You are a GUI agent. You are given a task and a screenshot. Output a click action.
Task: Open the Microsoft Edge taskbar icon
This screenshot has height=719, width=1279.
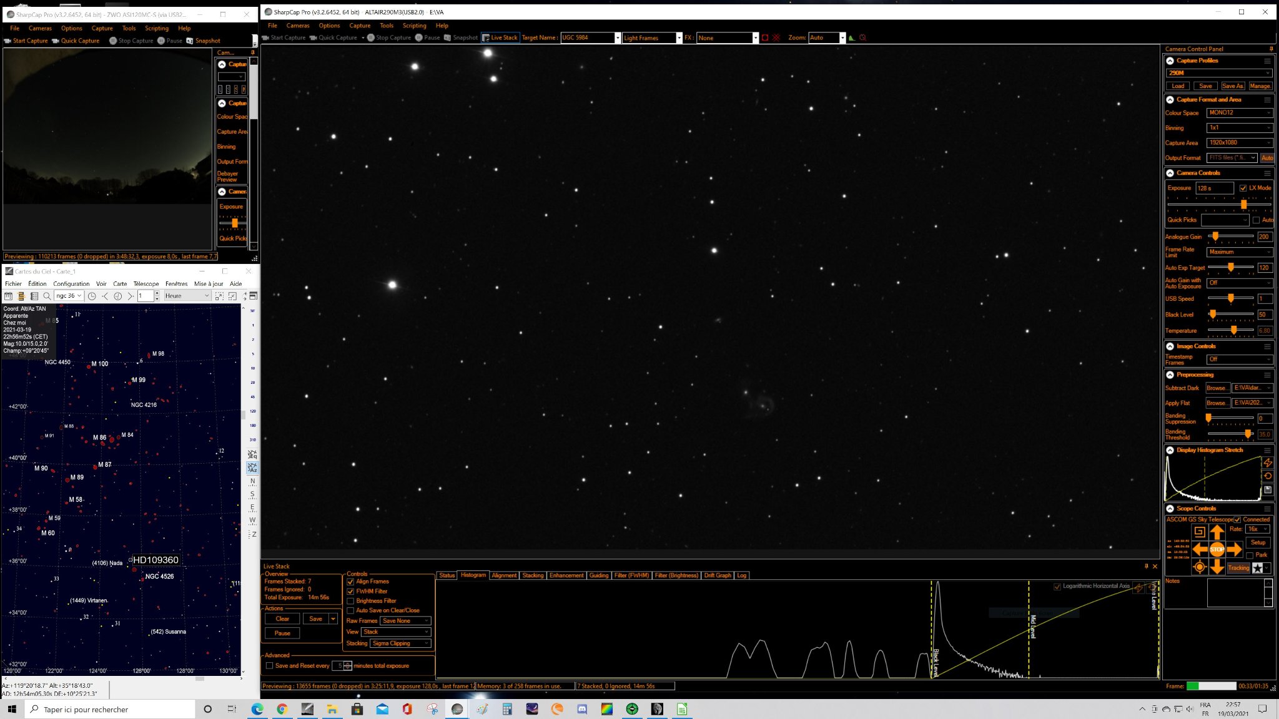pyautogui.click(x=257, y=709)
